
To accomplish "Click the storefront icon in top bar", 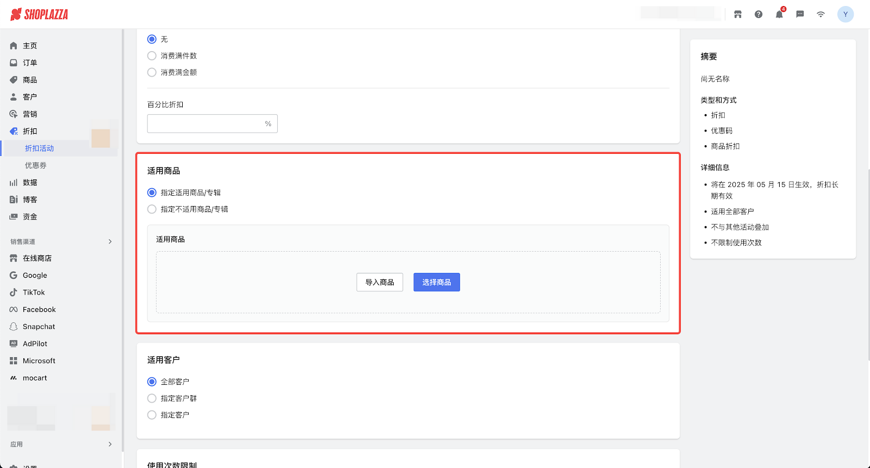I will [738, 15].
